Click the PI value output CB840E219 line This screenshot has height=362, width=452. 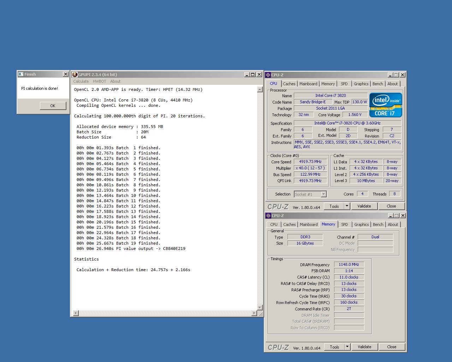pyautogui.click(x=131, y=249)
